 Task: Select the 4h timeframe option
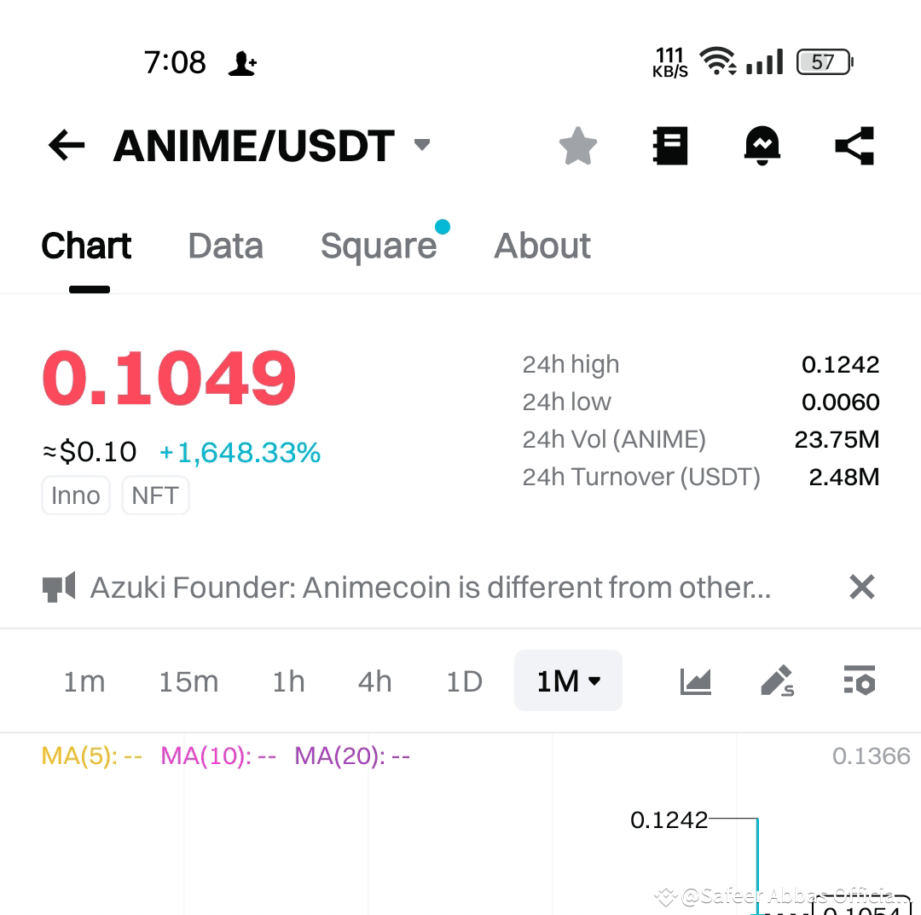point(374,680)
